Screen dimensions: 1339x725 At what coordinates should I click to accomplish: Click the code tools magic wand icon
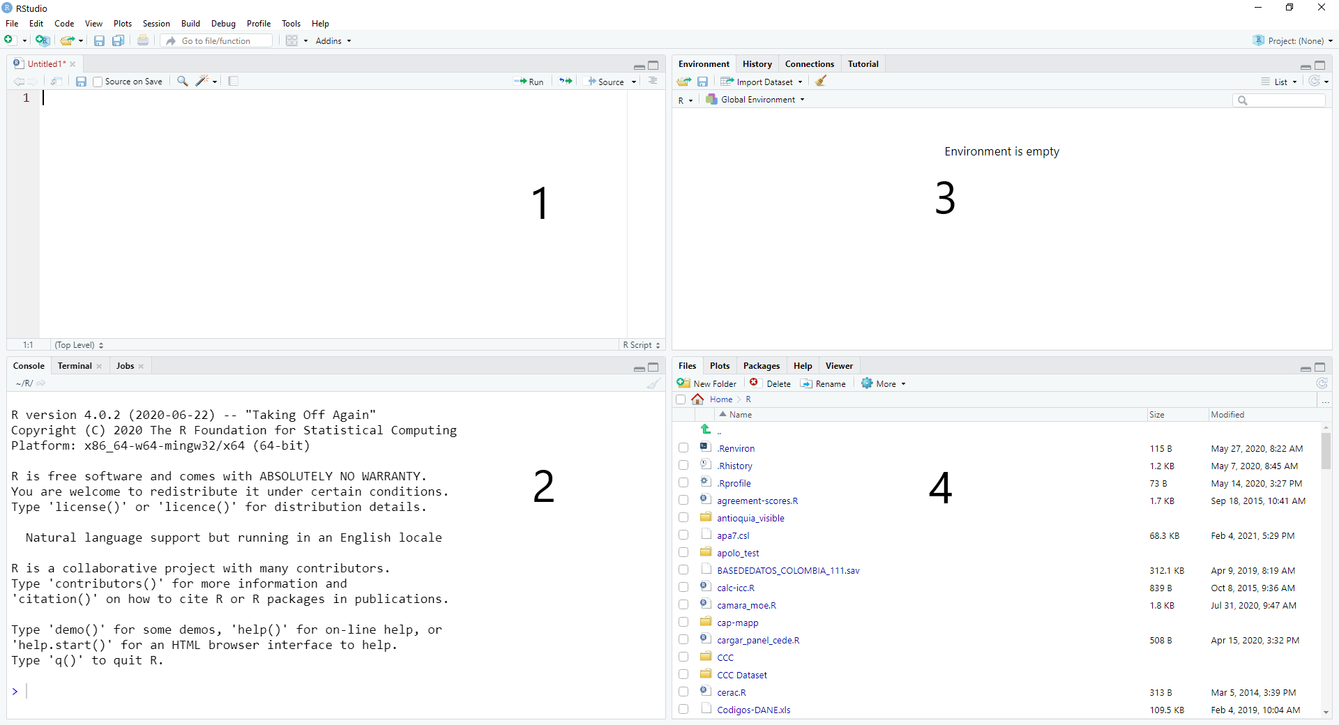(202, 82)
